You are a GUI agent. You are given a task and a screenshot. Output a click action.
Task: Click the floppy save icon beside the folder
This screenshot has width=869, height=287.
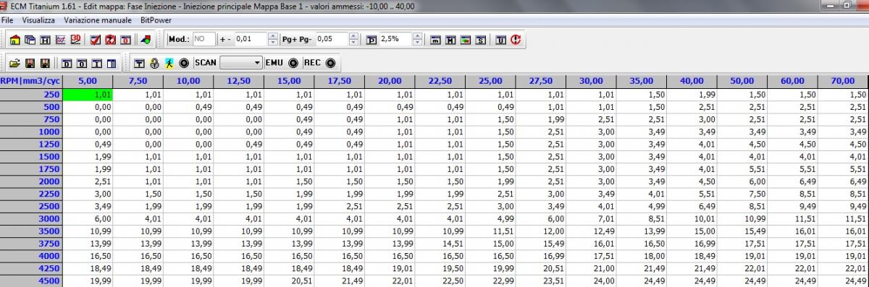point(30,63)
